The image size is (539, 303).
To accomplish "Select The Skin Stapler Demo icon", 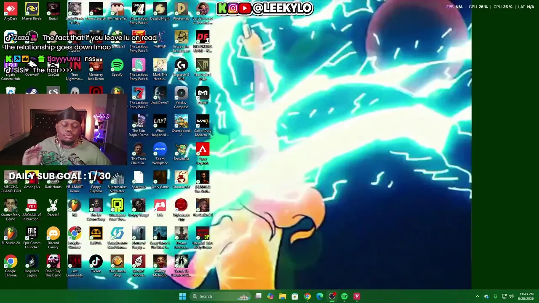I will tap(139, 126).
